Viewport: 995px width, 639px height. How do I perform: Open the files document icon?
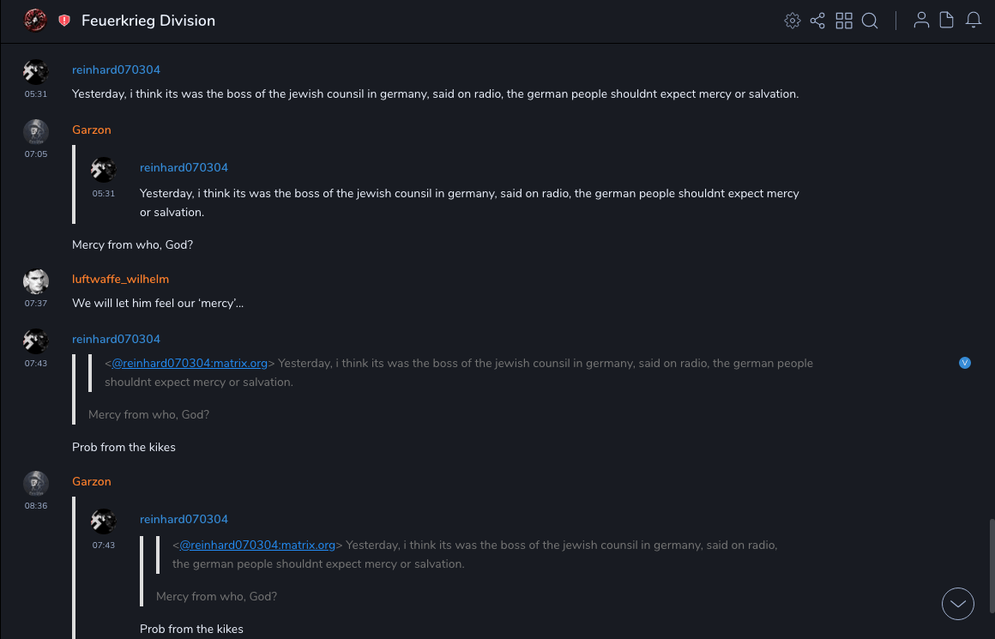pyautogui.click(x=947, y=21)
